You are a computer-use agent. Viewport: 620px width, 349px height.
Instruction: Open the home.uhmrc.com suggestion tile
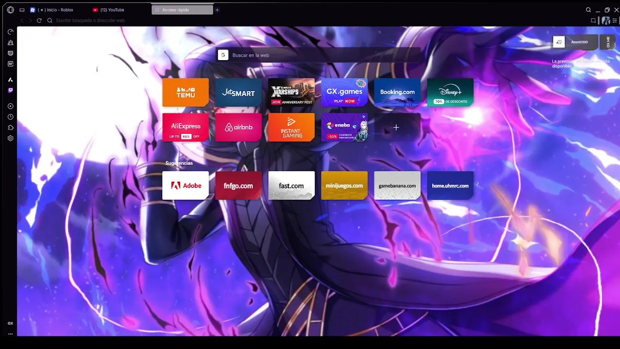click(x=450, y=185)
